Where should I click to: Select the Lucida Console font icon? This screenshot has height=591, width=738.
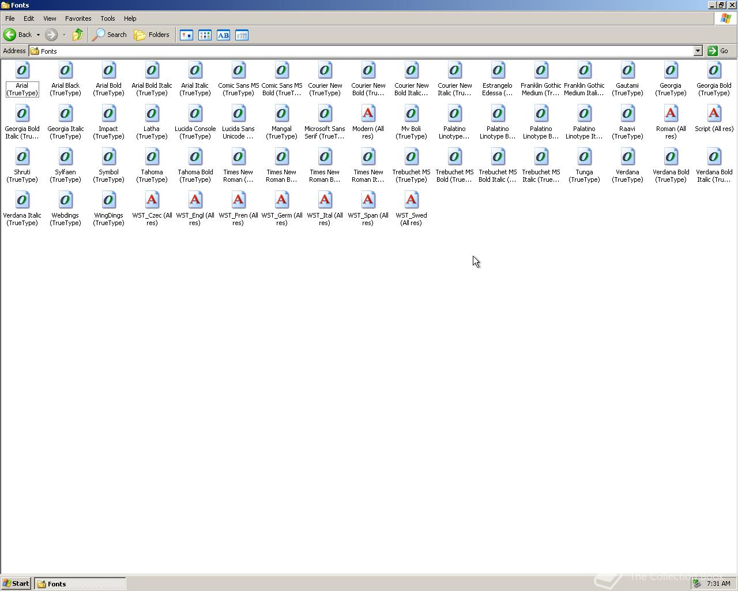pos(195,114)
